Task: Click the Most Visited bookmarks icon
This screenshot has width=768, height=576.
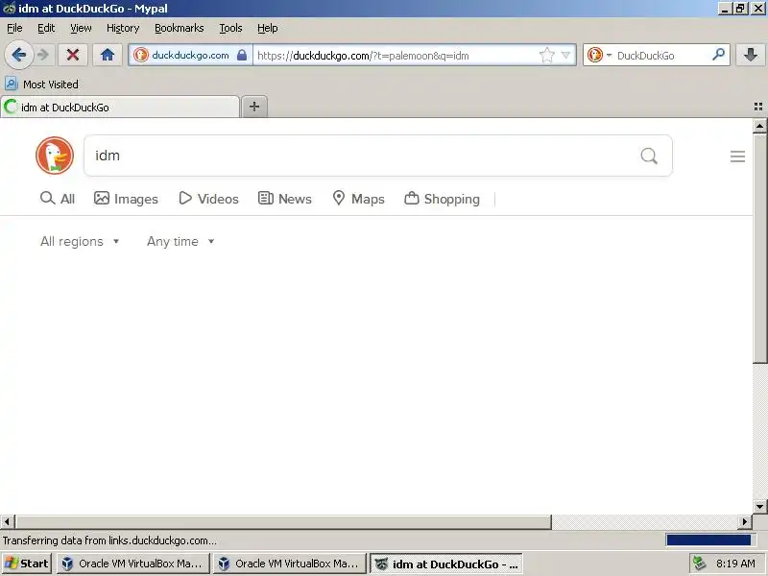Action: pos(12,84)
